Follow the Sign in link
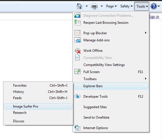Image resolution: width=162 pixels, height=139 pixels. (154, 16)
